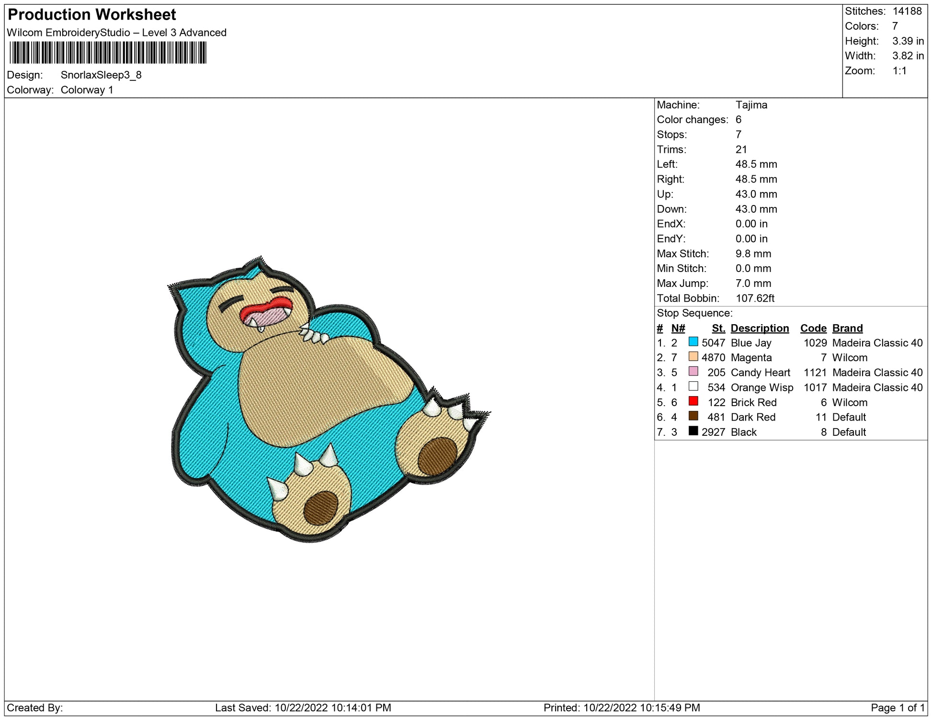Click the Machine value Tajima
This screenshot has height=717, width=932.
pos(751,105)
